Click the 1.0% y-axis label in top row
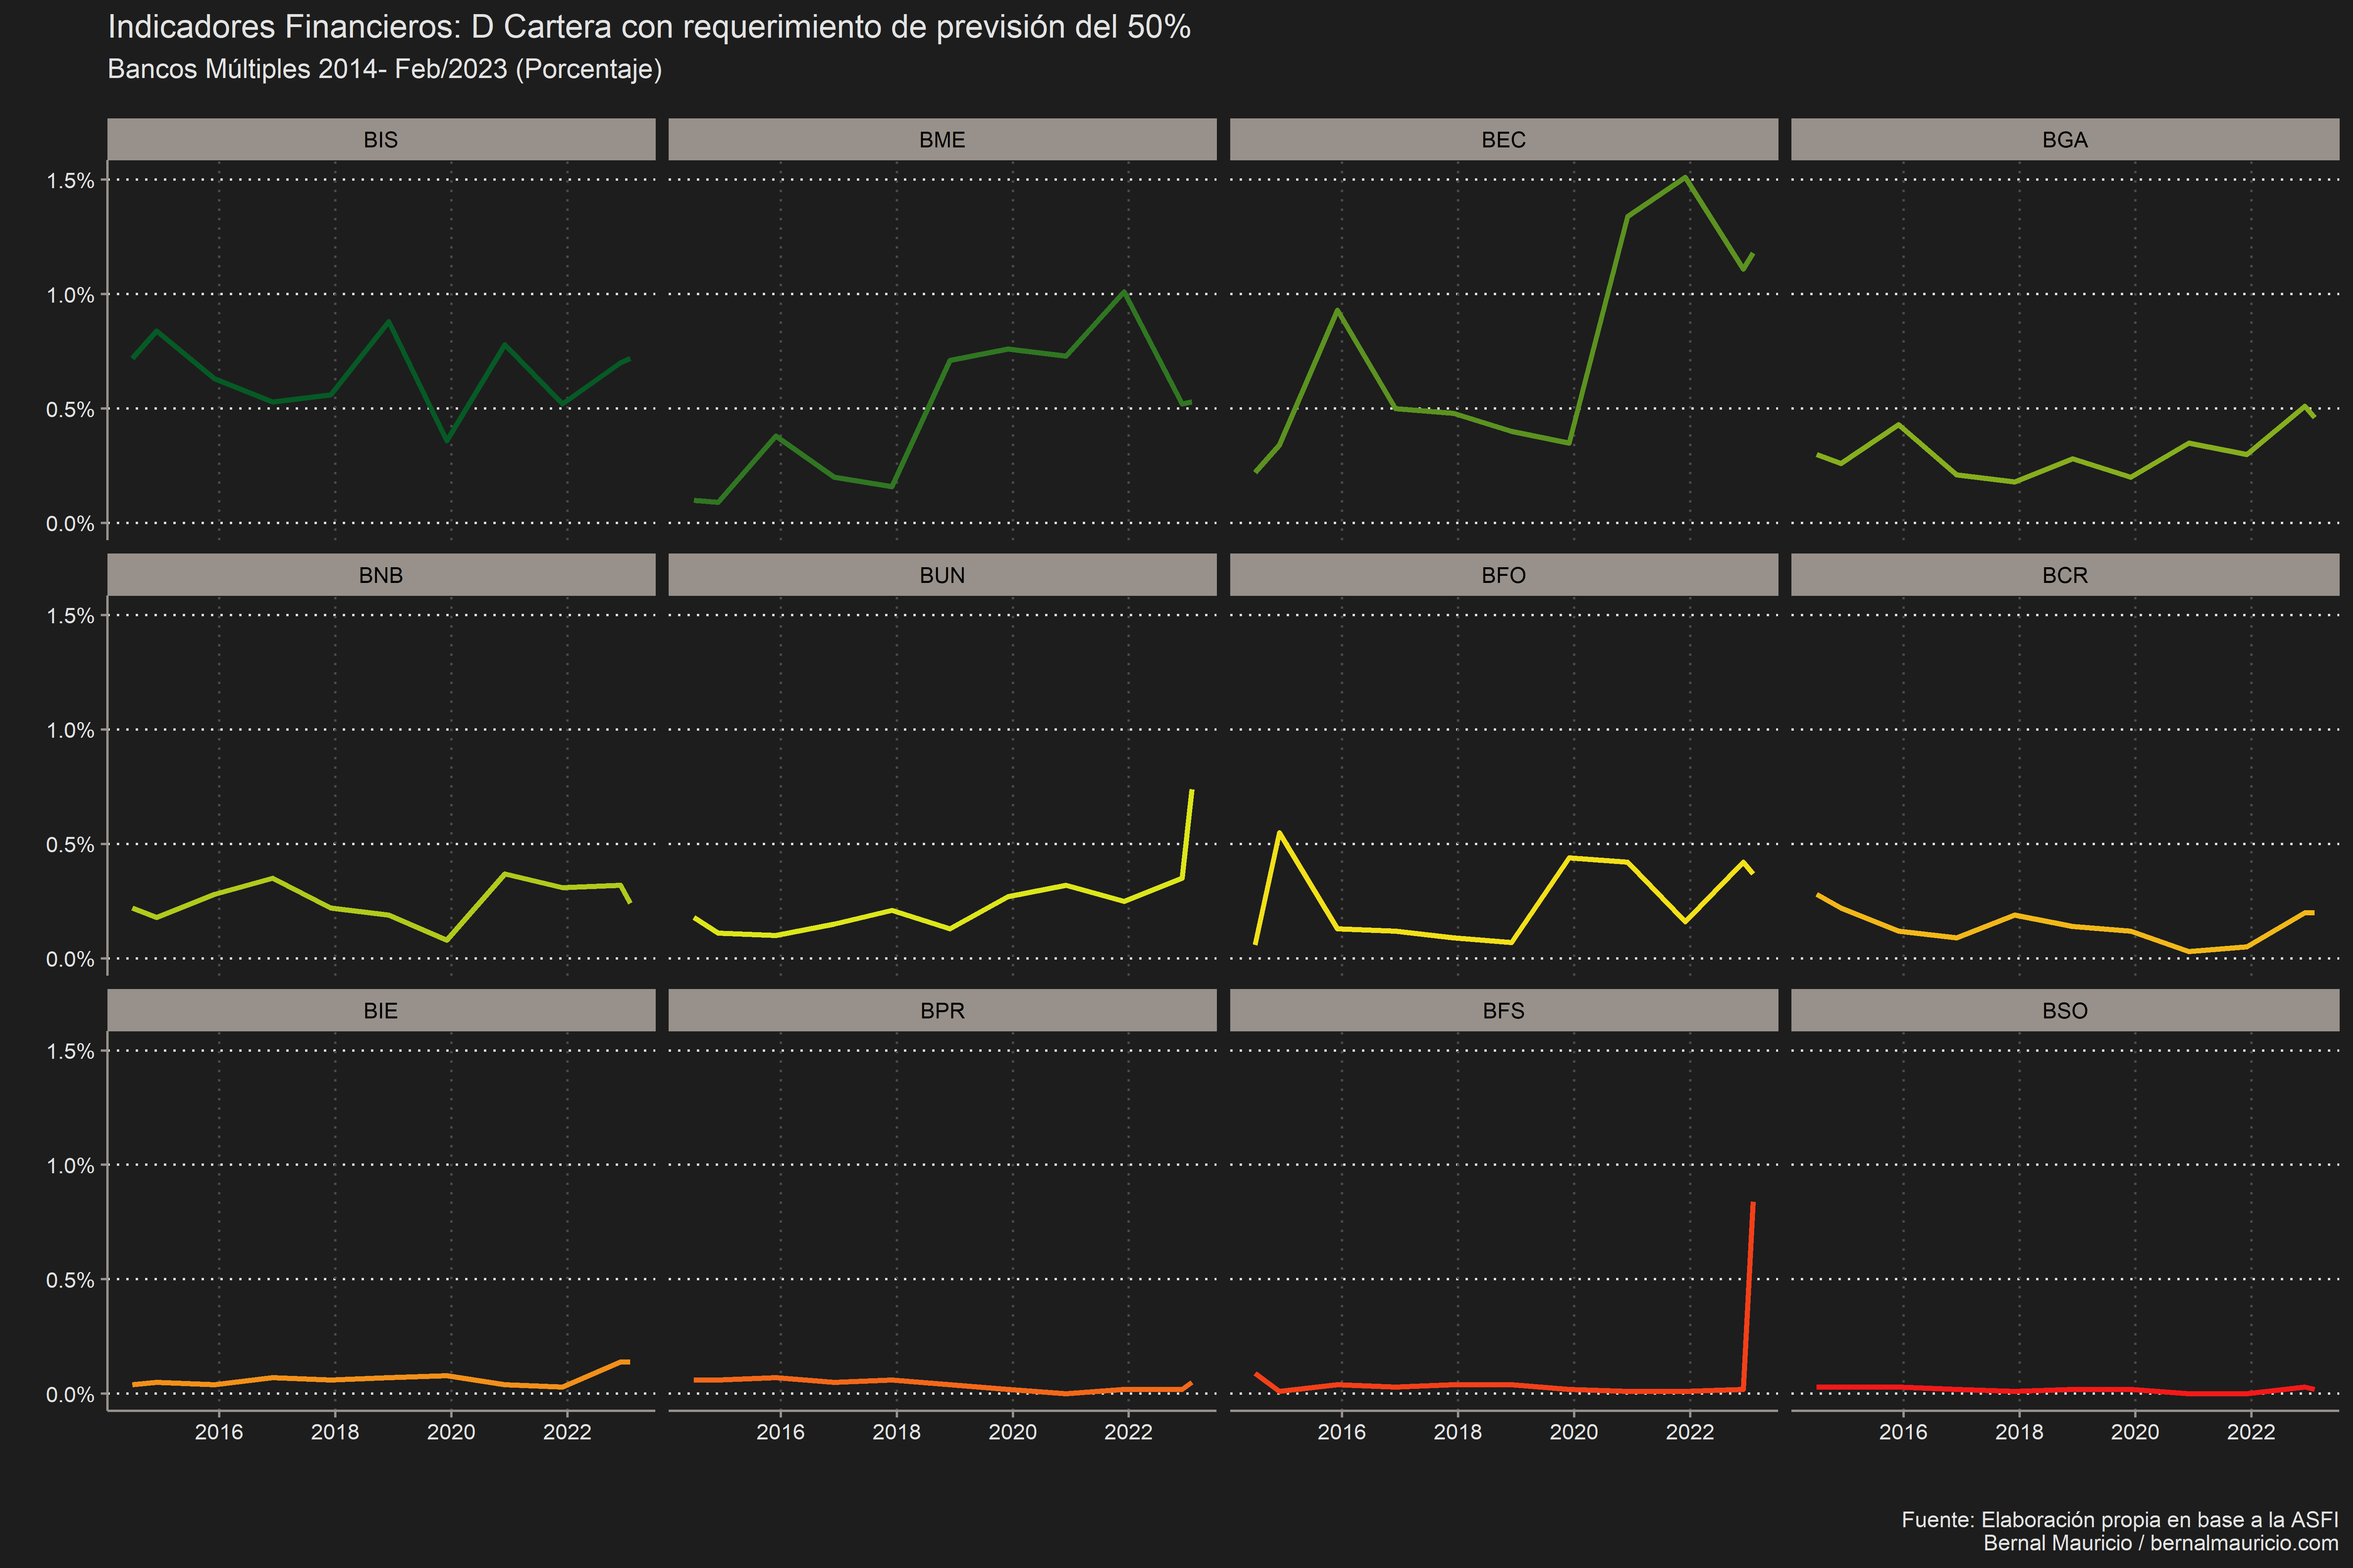The width and height of the screenshot is (2353, 1568). pyautogui.click(x=70, y=295)
